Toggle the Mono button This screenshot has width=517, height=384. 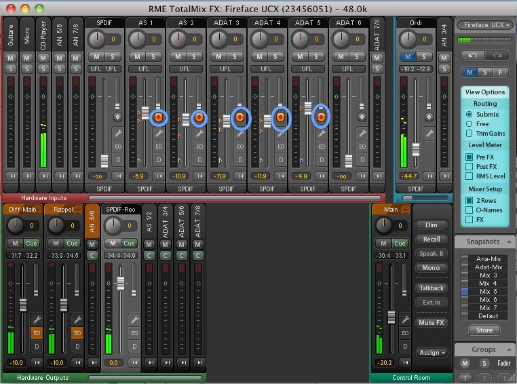click(x=432, y=267)
